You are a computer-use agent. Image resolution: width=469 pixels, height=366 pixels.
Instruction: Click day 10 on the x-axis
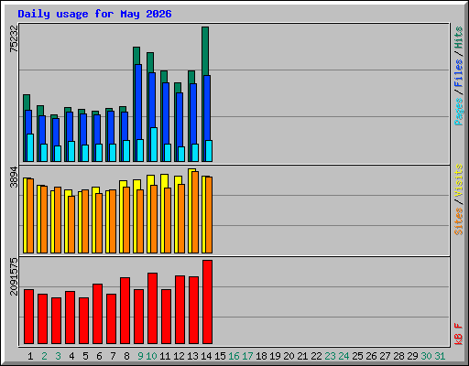pos(151,356)
